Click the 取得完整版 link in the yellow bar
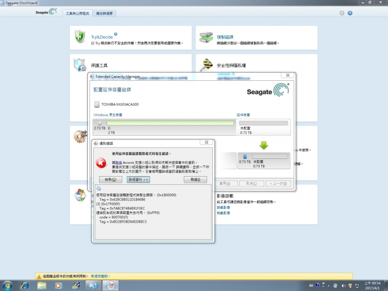The image size is (388, 291). coord(100,276)
